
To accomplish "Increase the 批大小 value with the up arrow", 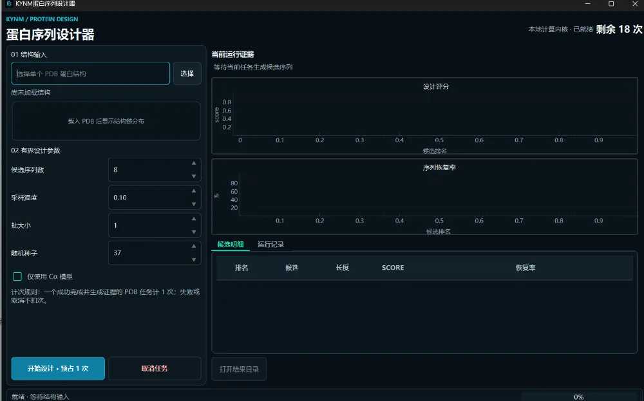I will 194,219.
